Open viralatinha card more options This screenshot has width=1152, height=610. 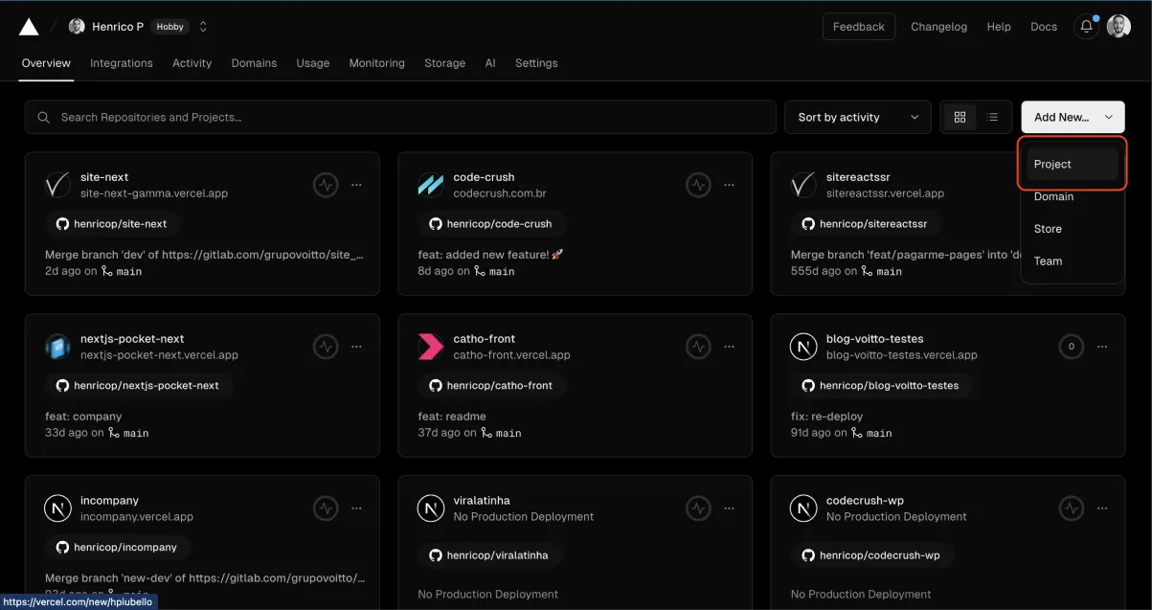point(729,508)
